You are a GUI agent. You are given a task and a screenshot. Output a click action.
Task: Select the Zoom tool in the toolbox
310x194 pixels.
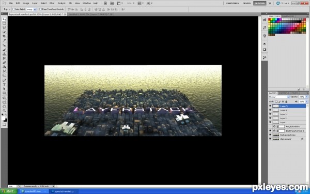4,111
